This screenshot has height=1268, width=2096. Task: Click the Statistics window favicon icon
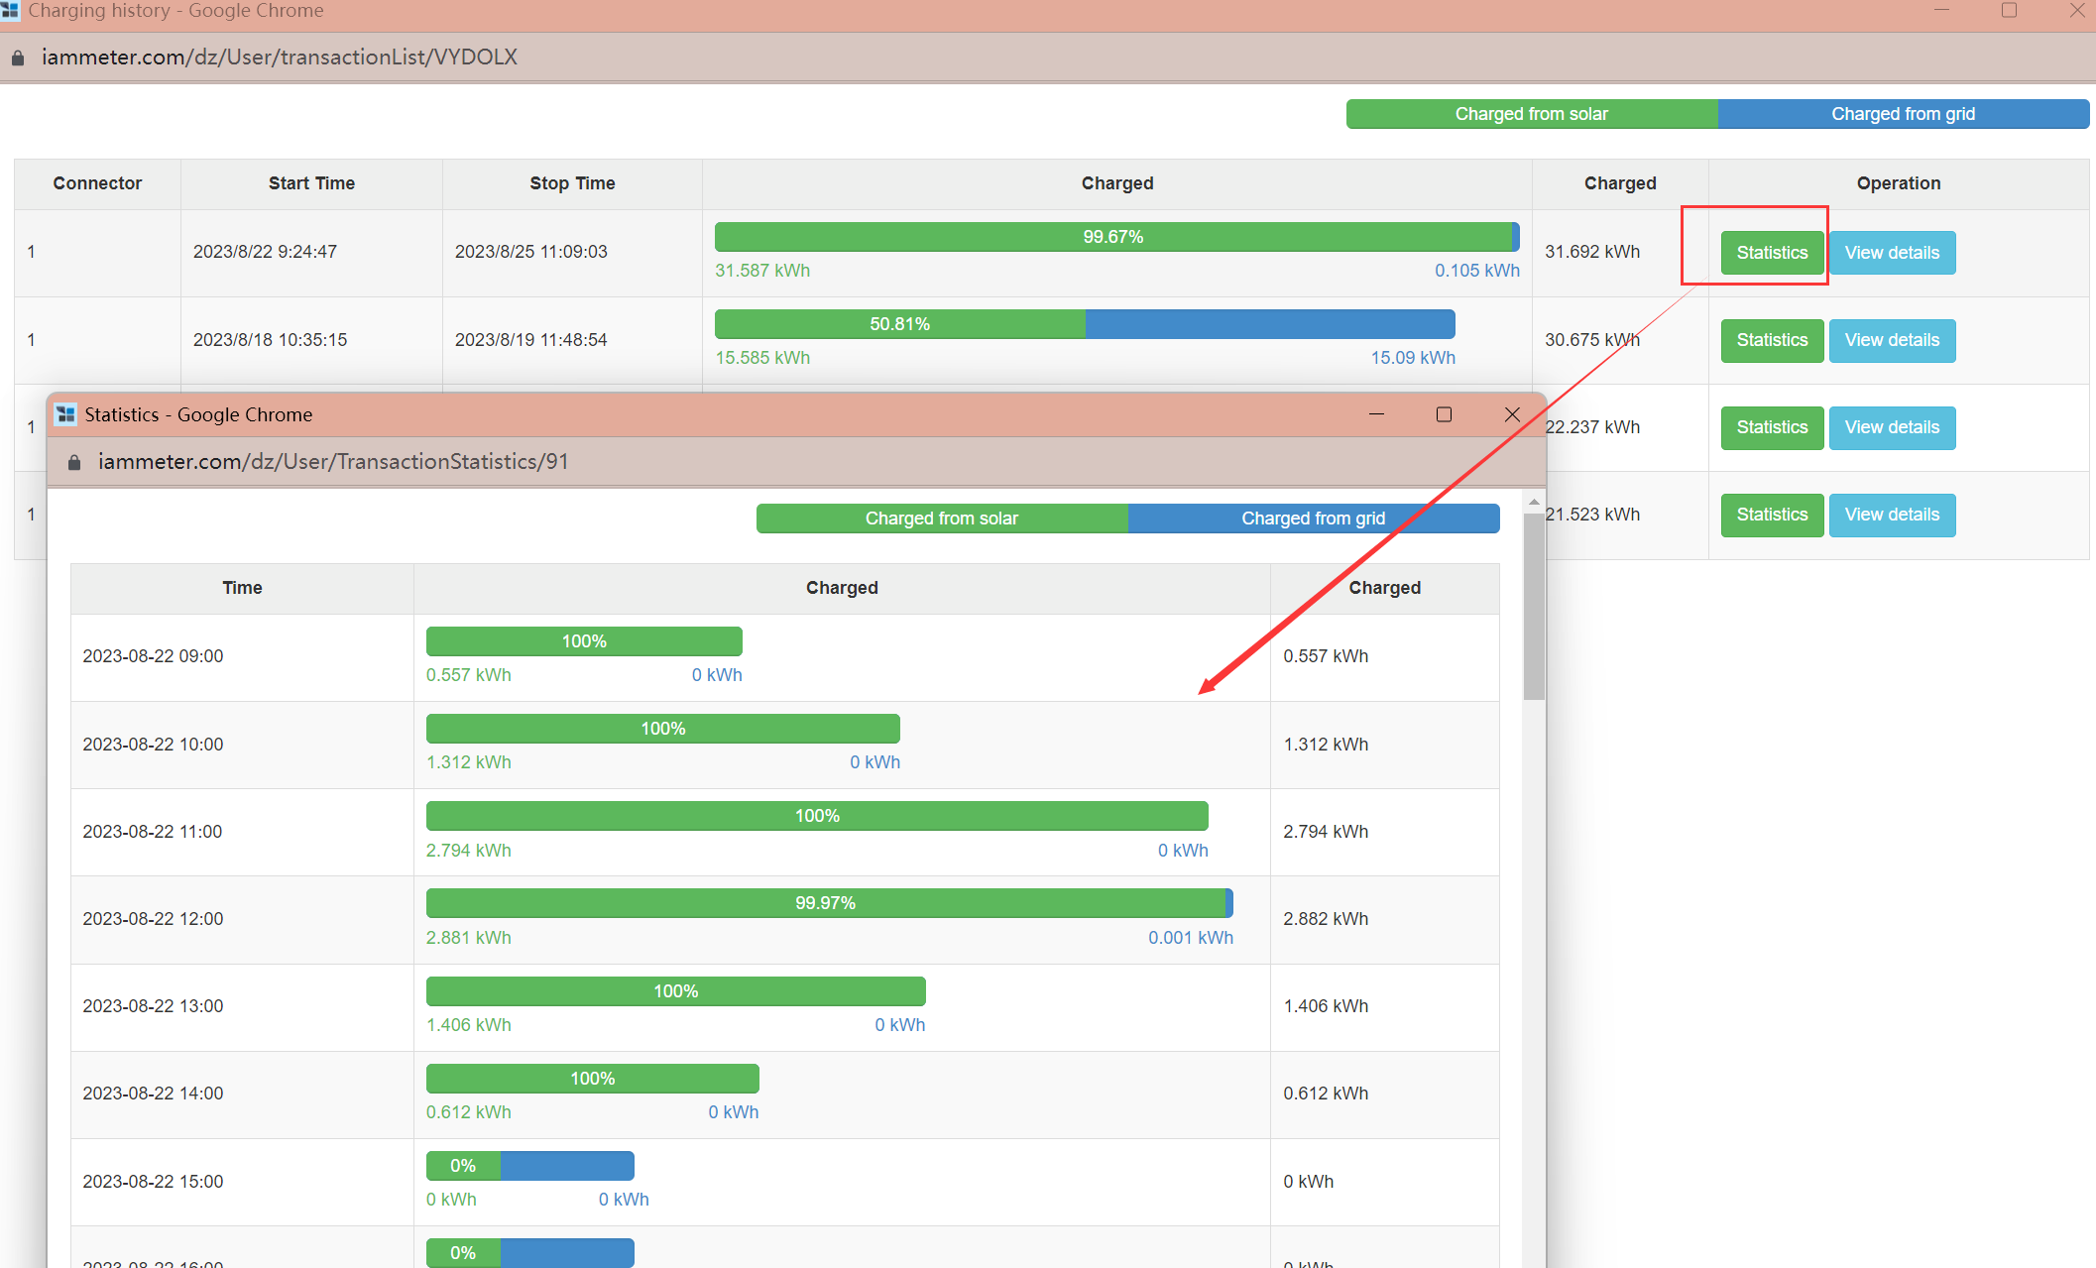[66, 414]
